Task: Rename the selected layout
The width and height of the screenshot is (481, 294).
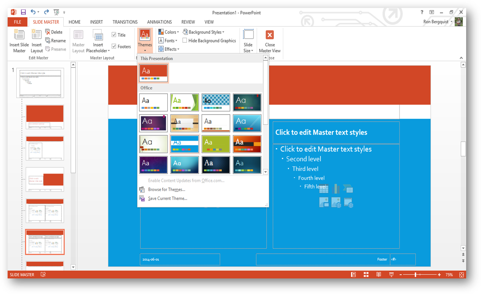Action: (55, 41)
